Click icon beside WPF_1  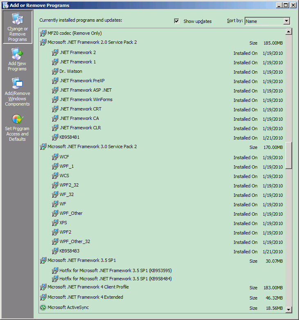(x=55, y=166)
